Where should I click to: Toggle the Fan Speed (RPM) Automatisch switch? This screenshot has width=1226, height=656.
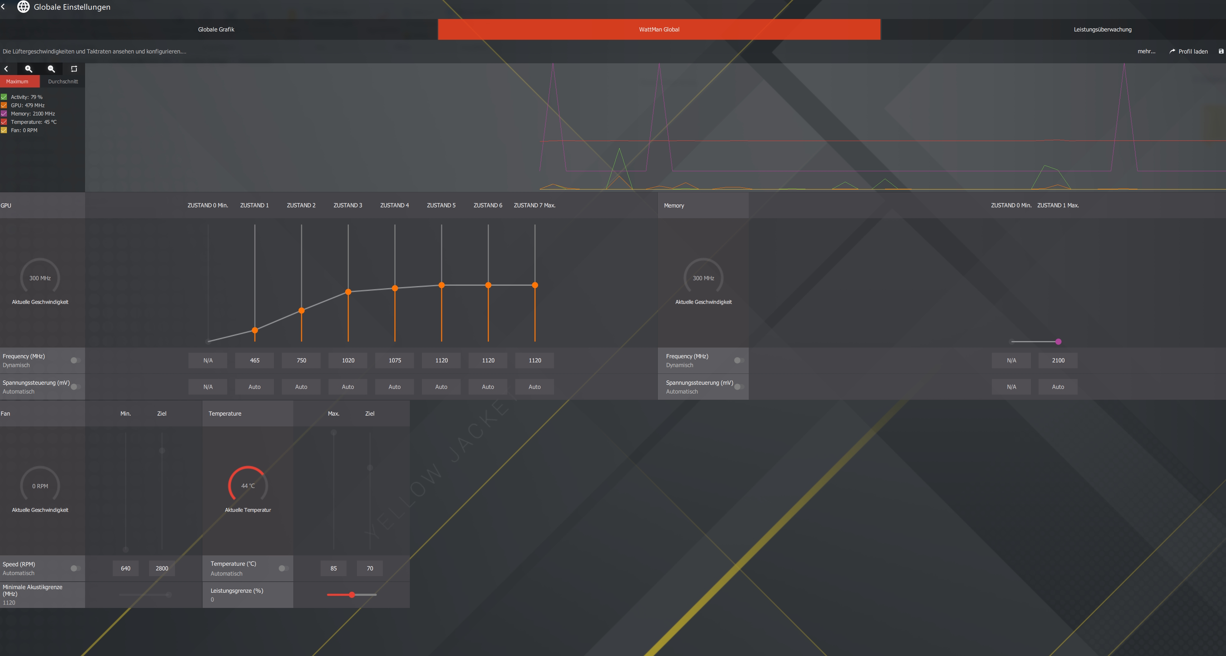pyautogui.click(x=75, y=569)
